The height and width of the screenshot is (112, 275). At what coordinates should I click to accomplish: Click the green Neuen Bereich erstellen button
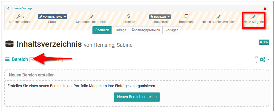(x=137, y=97)
